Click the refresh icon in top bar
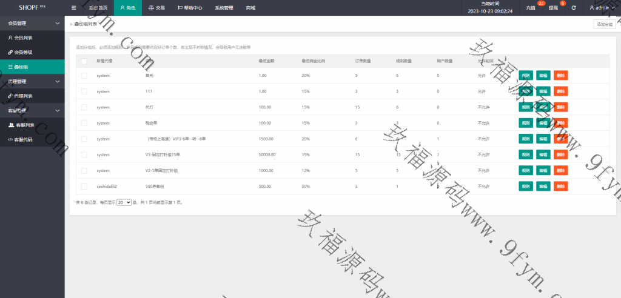This screenshot has height=298, width=621. pos(573,8)
